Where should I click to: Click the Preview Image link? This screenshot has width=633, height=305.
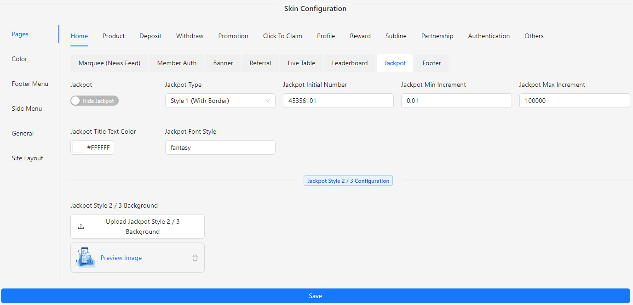(121, 258)
